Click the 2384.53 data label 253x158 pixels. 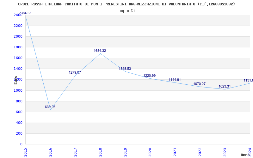point(25,13)
